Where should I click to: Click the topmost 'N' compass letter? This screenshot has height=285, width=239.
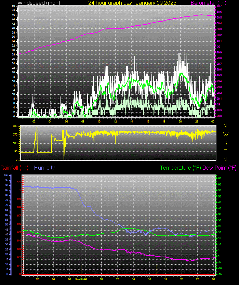tap(225, 126)
